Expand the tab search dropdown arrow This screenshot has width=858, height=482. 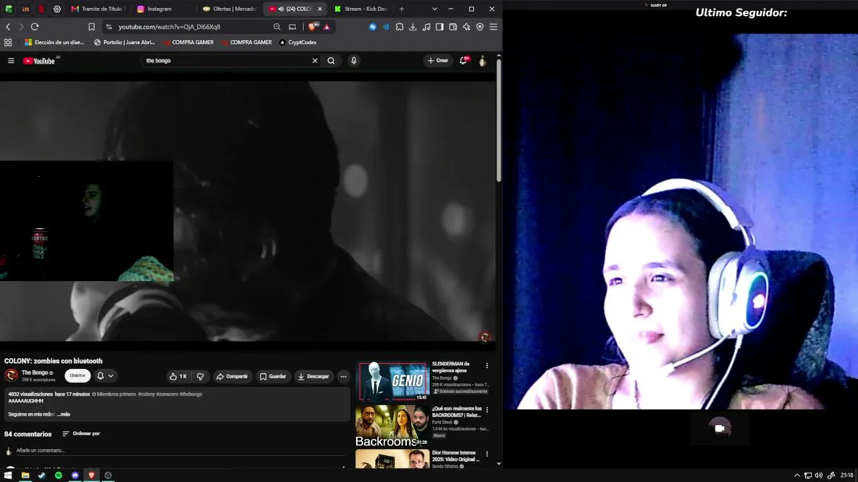[x=434, y=9]
